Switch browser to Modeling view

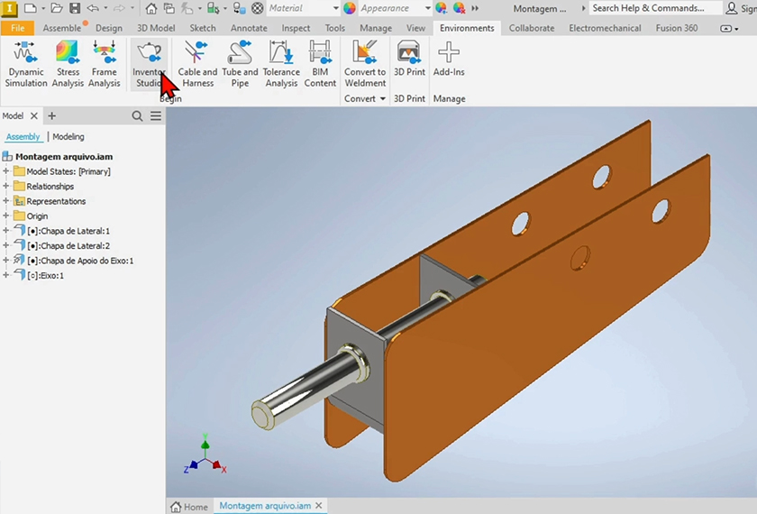pyautogui.click(x=68, y=137)
